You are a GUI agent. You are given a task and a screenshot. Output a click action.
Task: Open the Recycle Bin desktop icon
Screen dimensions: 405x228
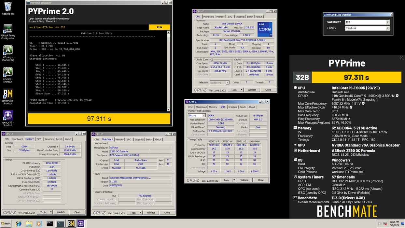[7, 8]
